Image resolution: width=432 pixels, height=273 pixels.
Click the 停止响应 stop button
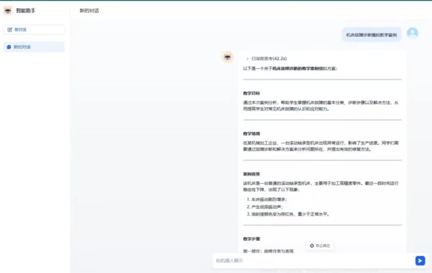point(320,246)
